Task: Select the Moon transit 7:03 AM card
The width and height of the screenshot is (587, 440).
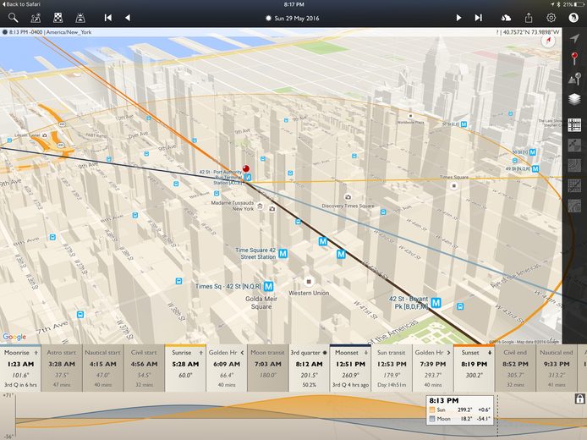Action: pyautogui.click(x=267, y=368)
